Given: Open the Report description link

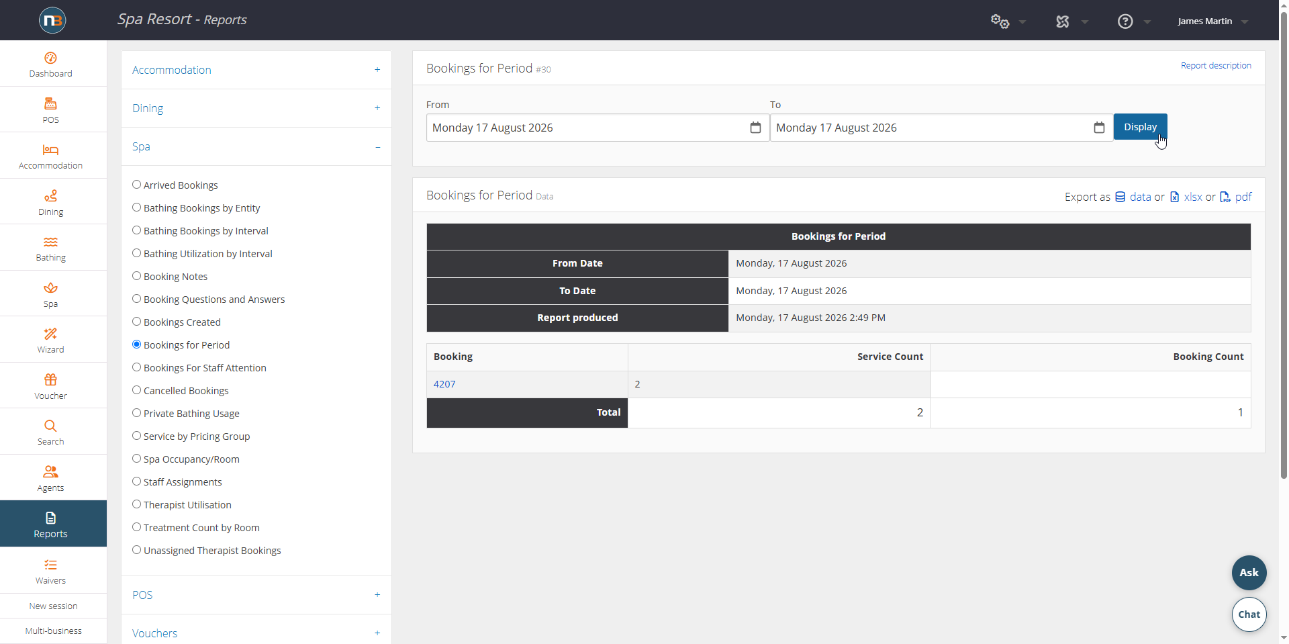Looking at the screenshot, I should click(x=1216, y=66).
